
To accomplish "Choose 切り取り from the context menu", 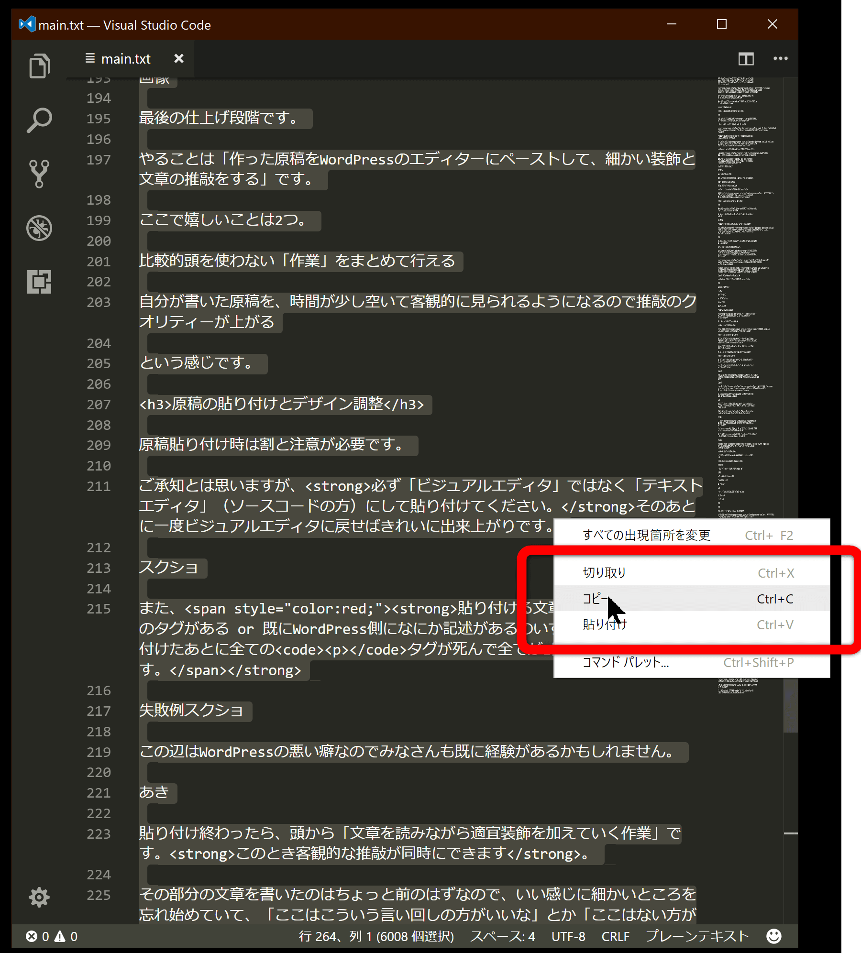I will tap(692, 572).
